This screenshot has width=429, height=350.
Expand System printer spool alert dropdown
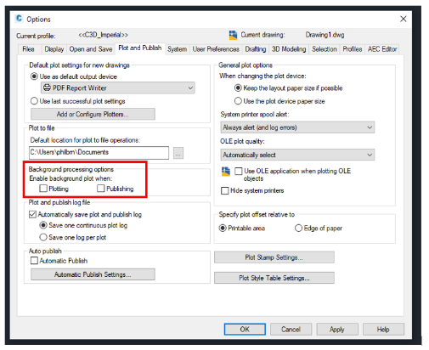[297, 127]
